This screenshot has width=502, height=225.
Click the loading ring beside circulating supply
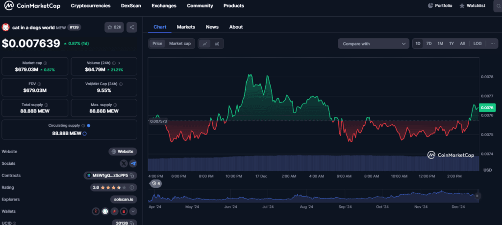(84, 134)
